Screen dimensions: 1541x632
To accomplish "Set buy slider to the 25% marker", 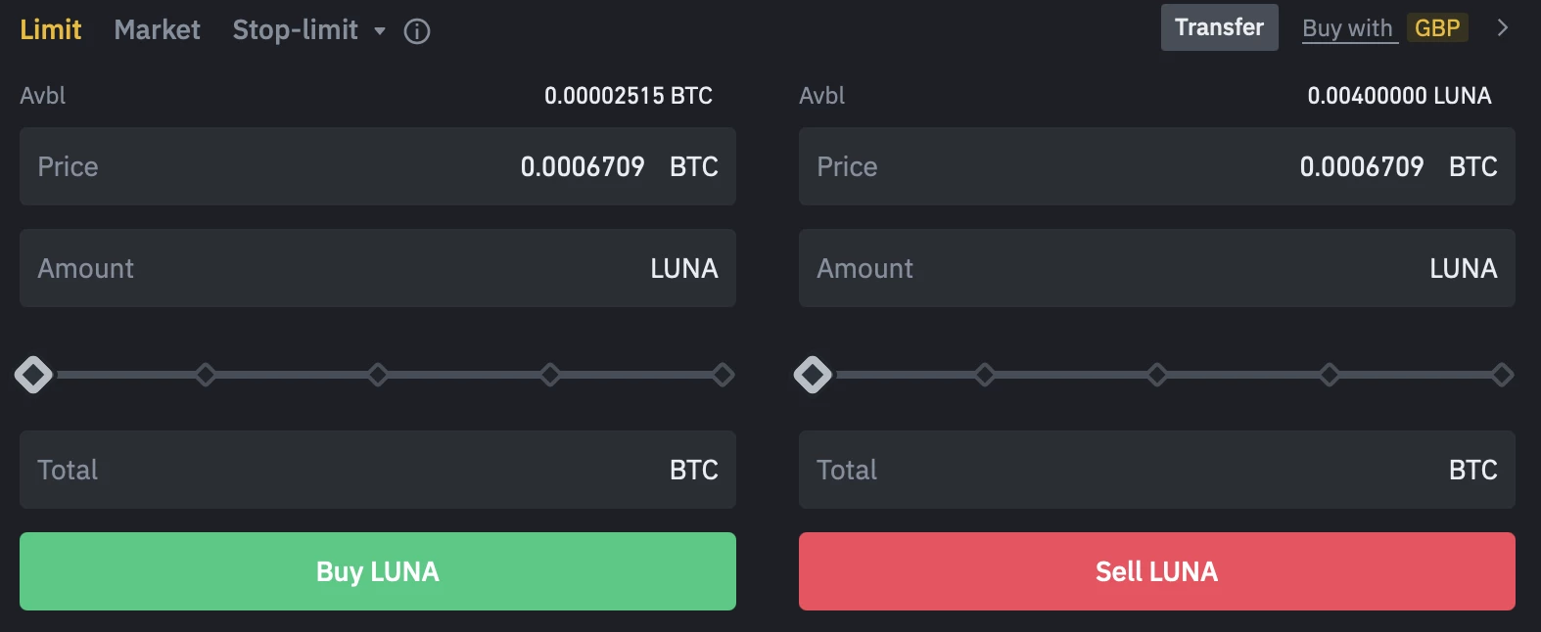I will 206,375.
